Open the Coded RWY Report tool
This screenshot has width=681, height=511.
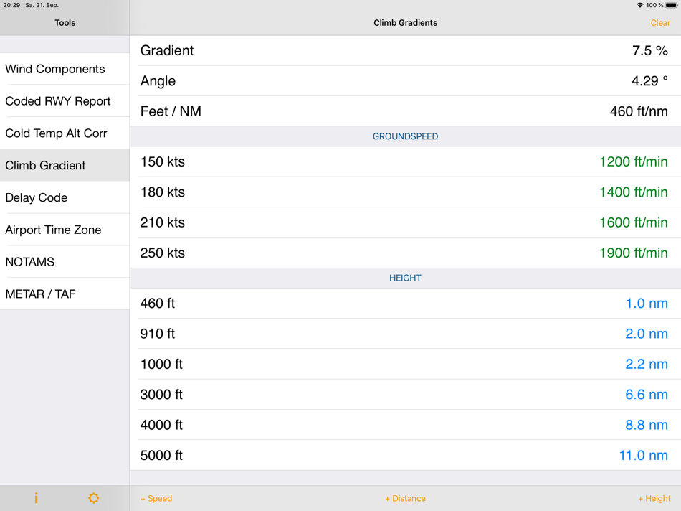tap(58, 101)
